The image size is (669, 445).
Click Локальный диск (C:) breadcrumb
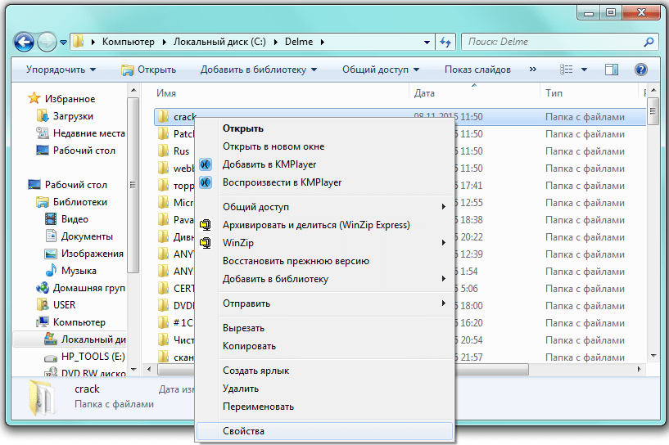point(219,42)
